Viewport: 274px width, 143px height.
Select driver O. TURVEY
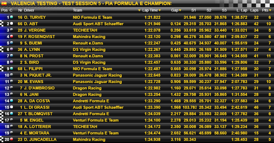coord(35,17)
